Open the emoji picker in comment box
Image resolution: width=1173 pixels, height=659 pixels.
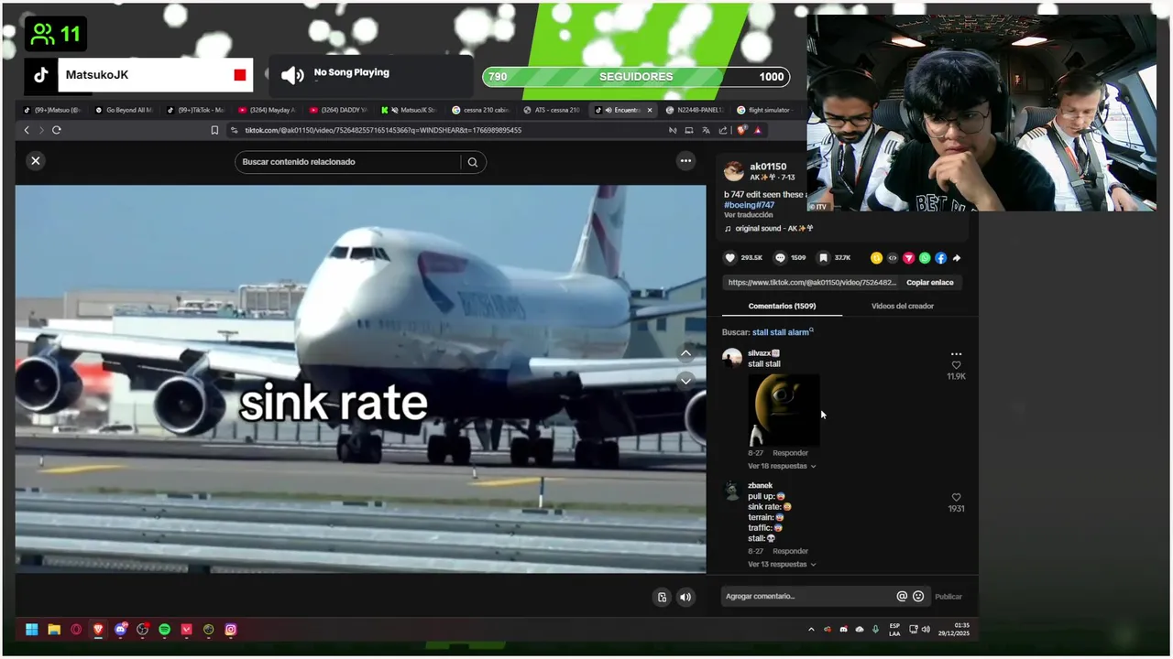(918, 597)
